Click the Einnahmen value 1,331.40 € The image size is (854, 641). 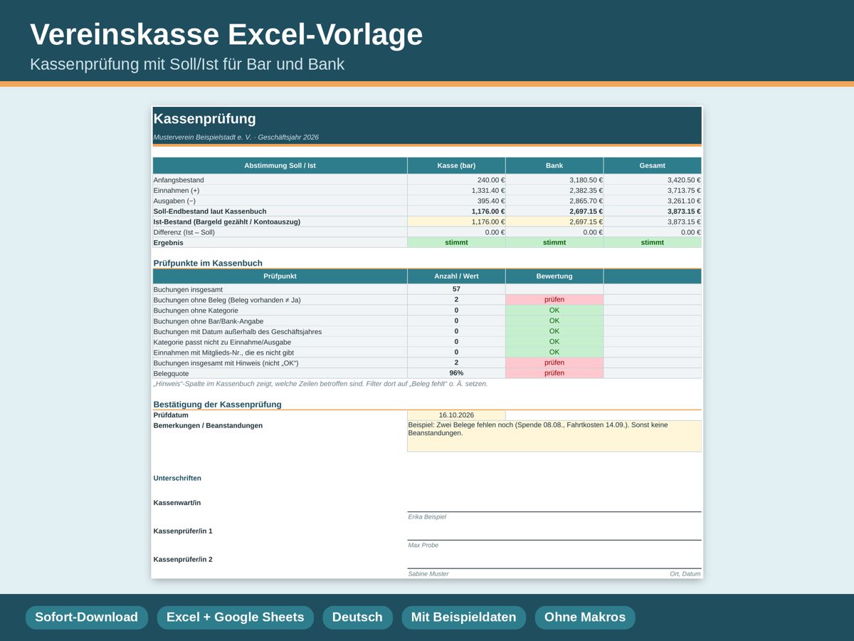point(488,191)
